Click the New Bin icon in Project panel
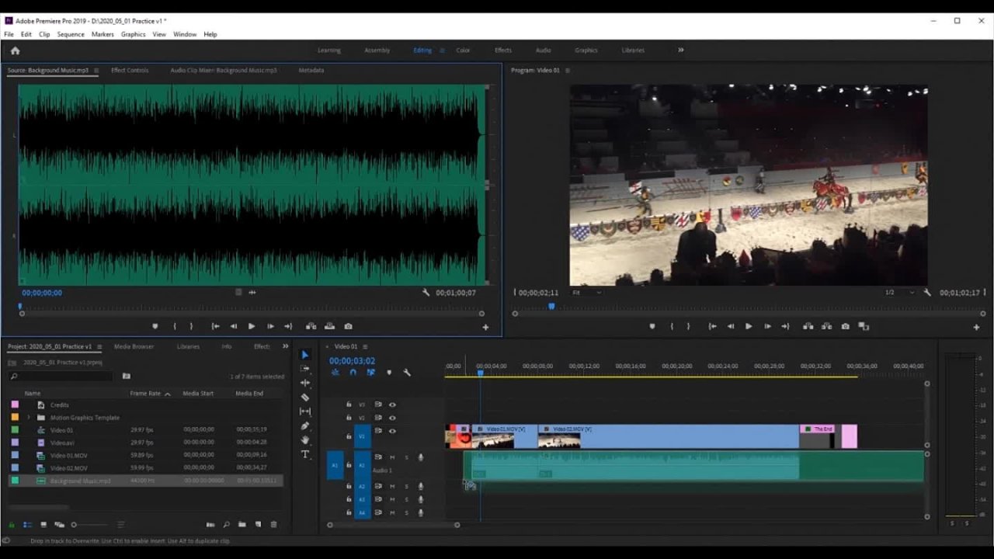994x559 pixels. click(241, 524)
